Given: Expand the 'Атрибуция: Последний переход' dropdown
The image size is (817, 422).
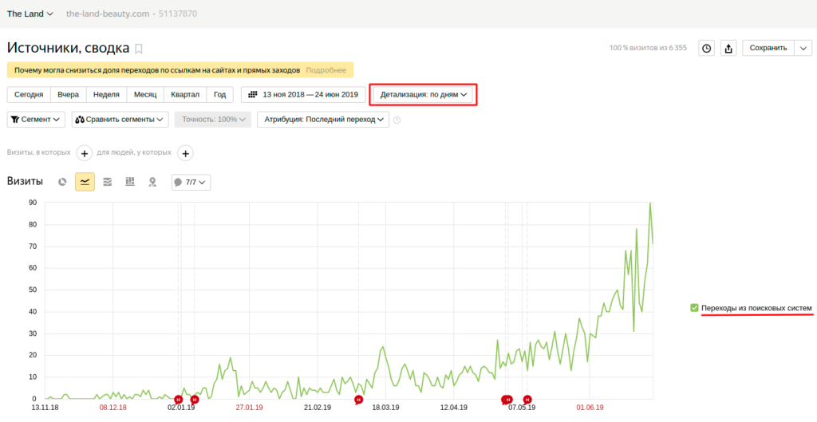Looking at the screenshot, I should point(323,120).
